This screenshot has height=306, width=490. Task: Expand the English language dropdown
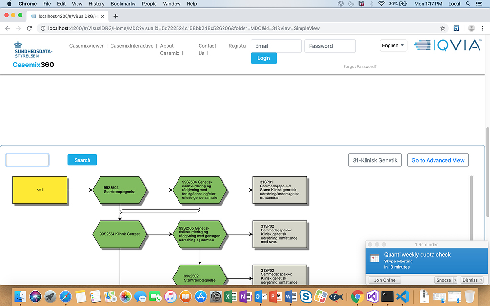click(x=393, y=46)
